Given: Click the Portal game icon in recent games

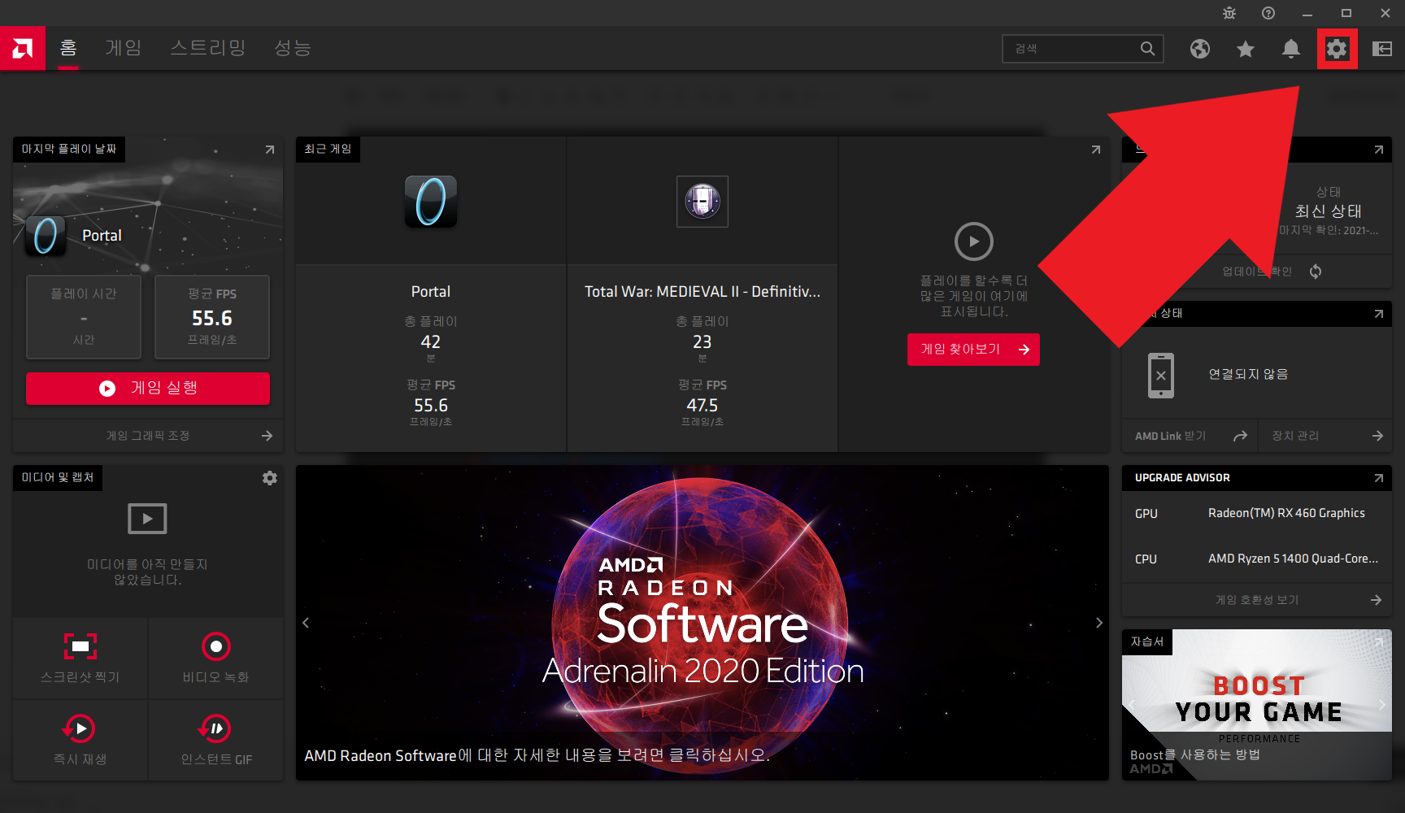Looking at the screenshot, I should tap(431, 202).
